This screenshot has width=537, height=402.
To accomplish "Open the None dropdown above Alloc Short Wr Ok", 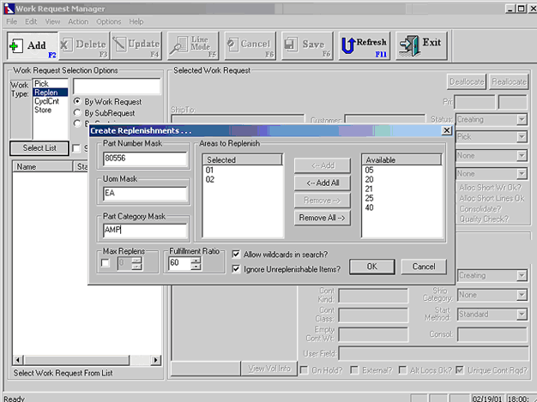I will (x=522, y=174).
